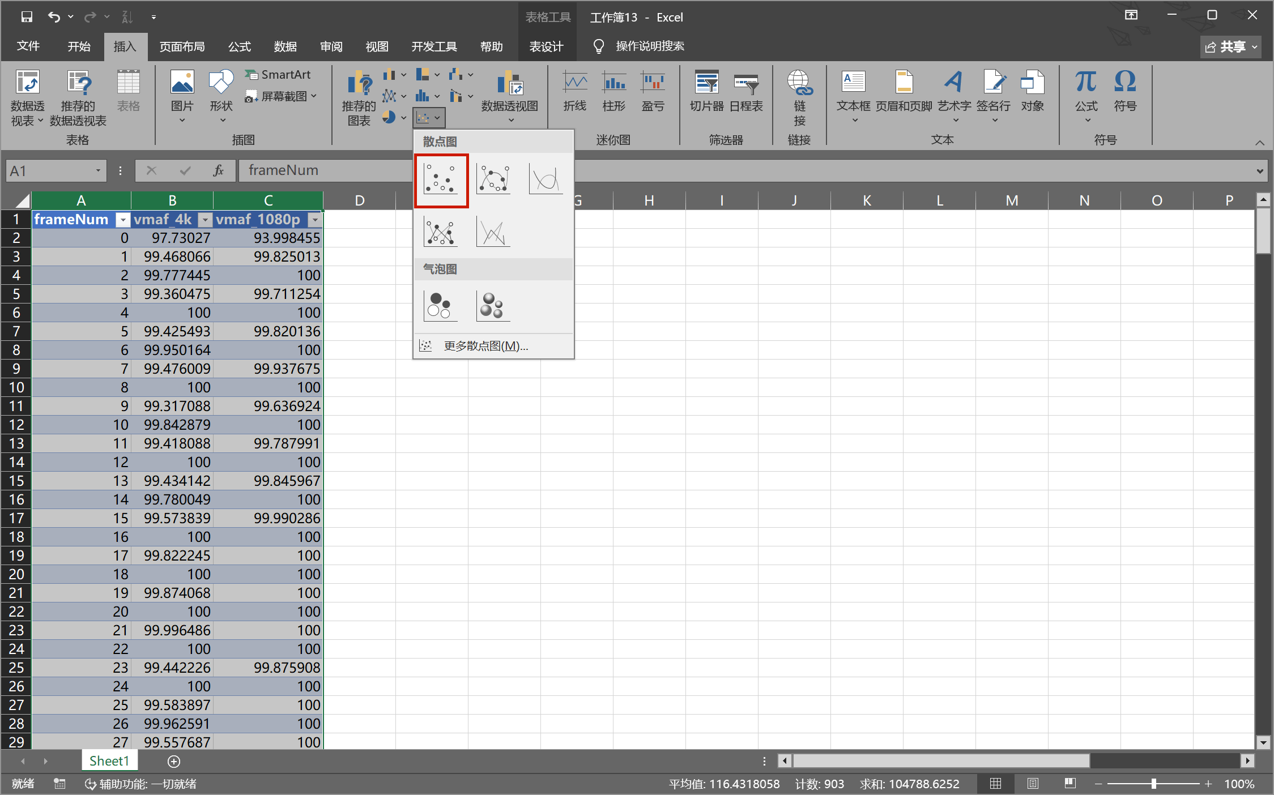The height and width of the screenshot is (795, 1274).
Task: Insert a picture from the ribbon
Action: (182, 96)
